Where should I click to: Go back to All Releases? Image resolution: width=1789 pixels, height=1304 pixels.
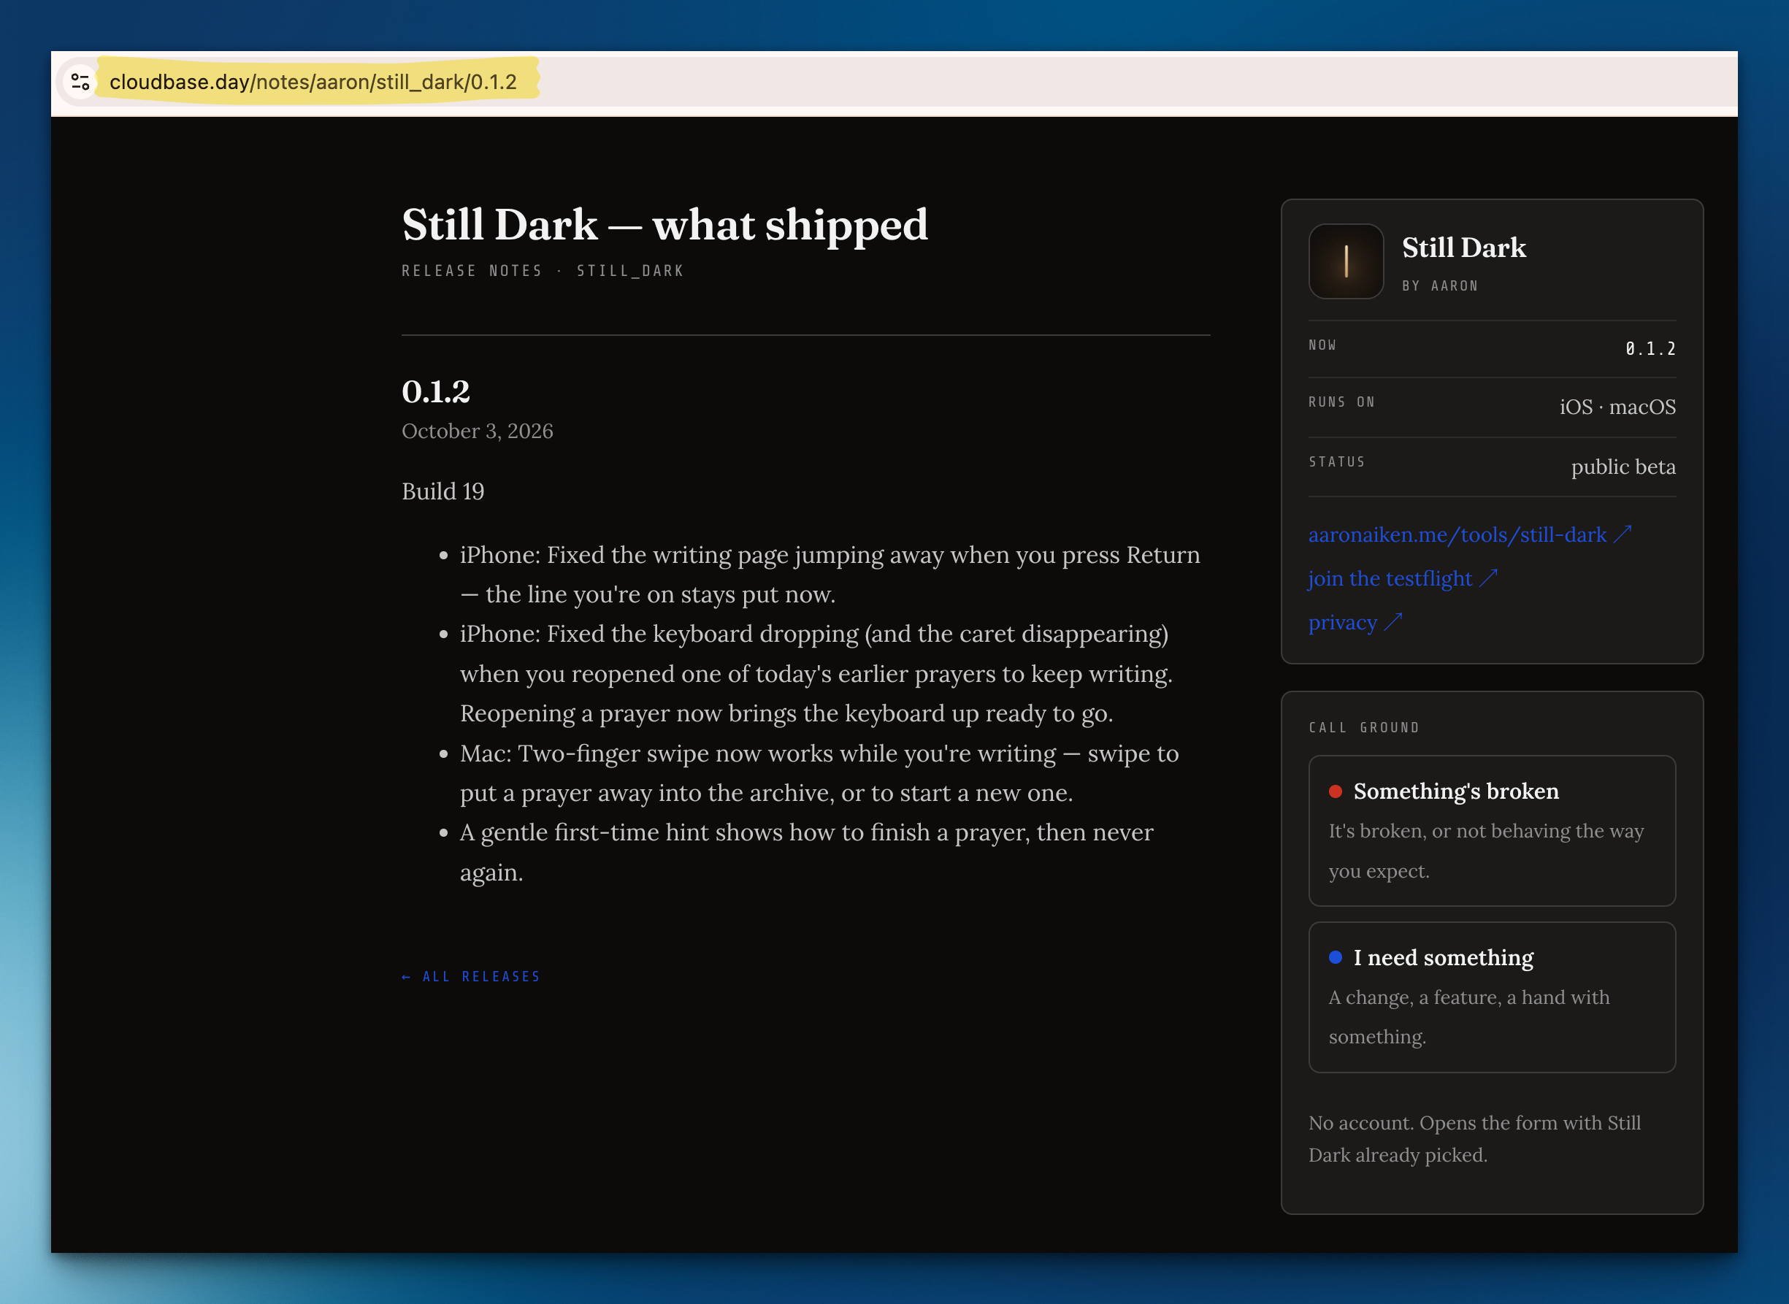pos(471,976)
